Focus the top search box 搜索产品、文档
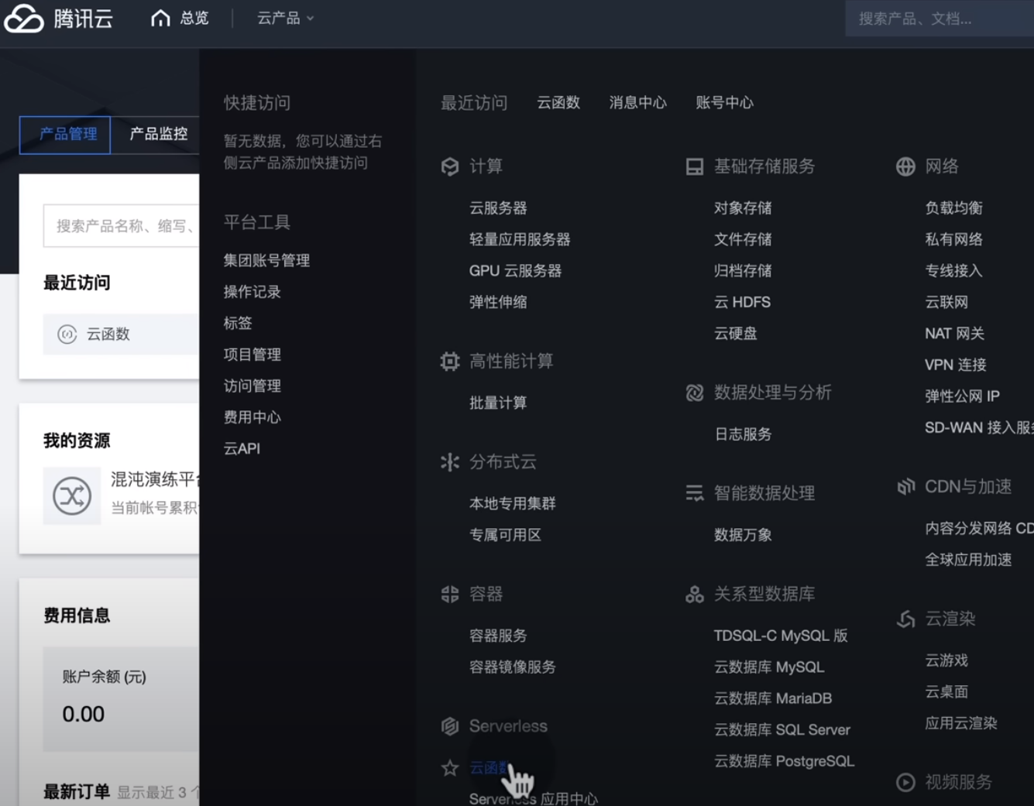Screen dimensions: 1034x806 (x=940, y=19)
